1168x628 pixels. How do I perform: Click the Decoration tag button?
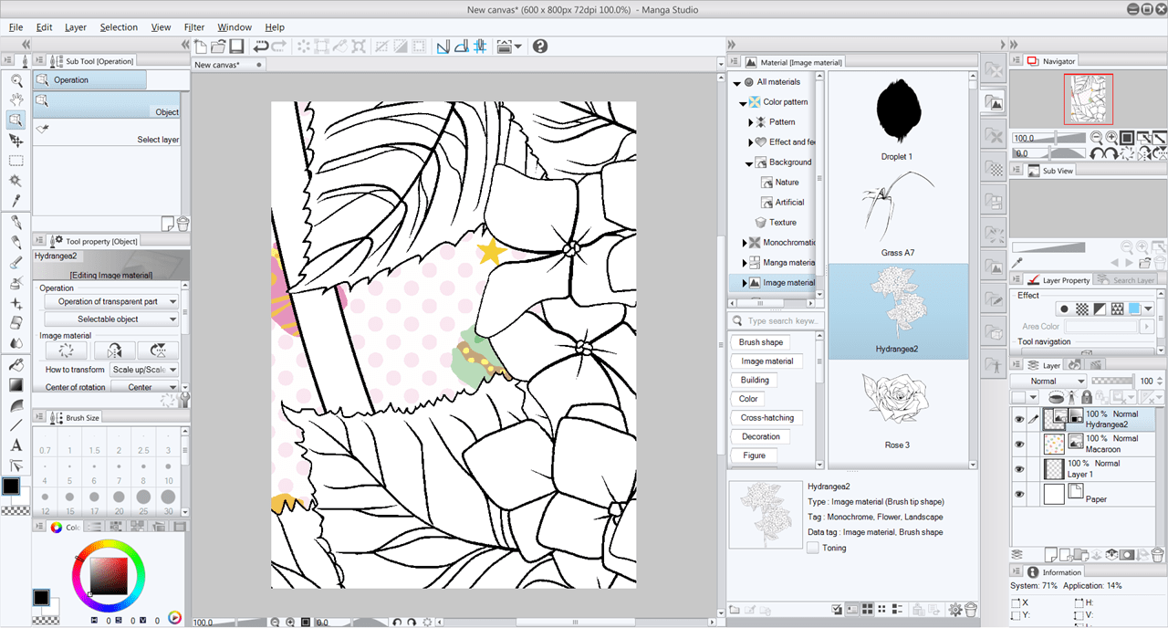pos(761,437)
